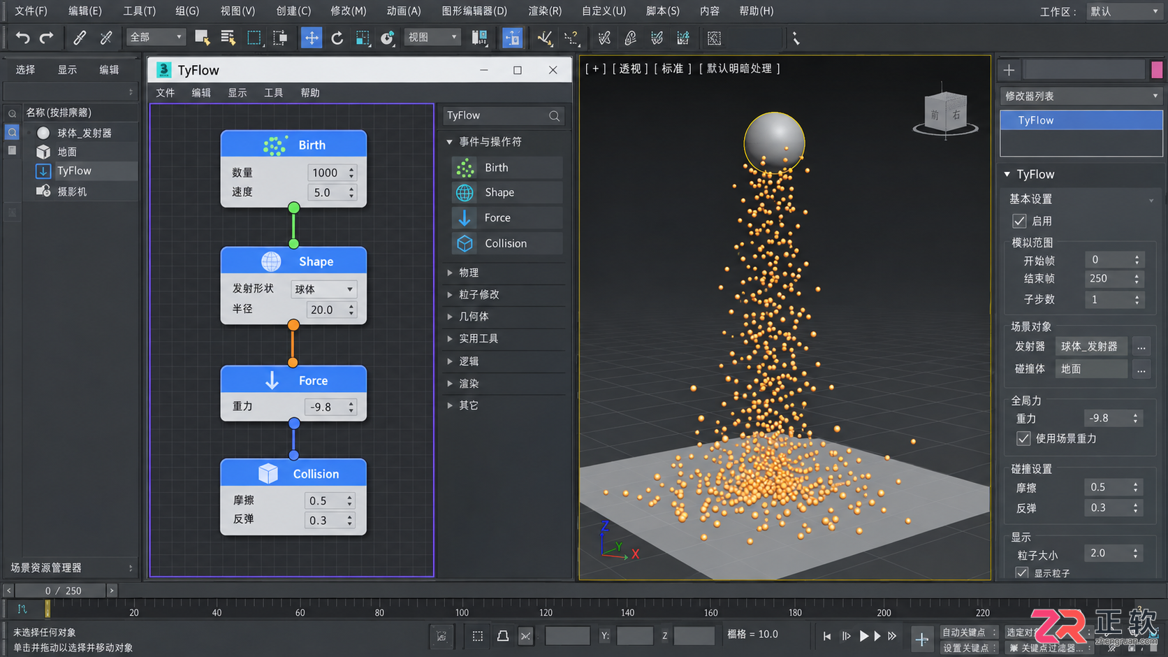Activate the Select Object tool

[203, 38]
